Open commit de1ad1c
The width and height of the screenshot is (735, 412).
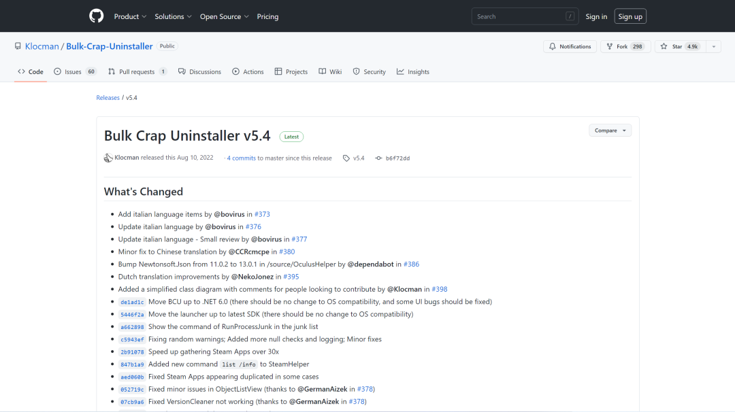pyautogui.click(x=132, y=302)
